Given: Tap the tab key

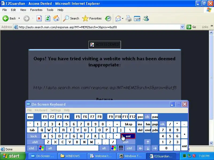Looking at the screenshot, I should tap(32, 130).
